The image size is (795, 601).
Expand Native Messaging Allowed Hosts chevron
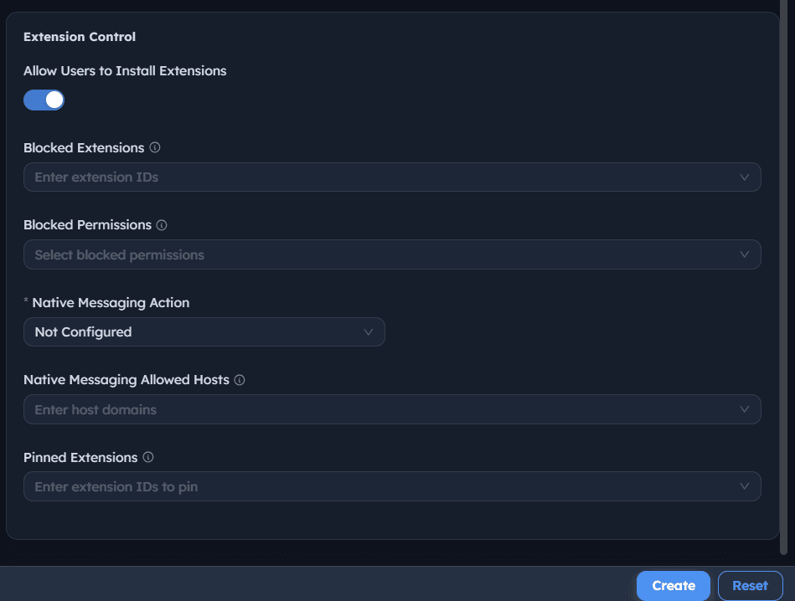(x=744, y=409)
